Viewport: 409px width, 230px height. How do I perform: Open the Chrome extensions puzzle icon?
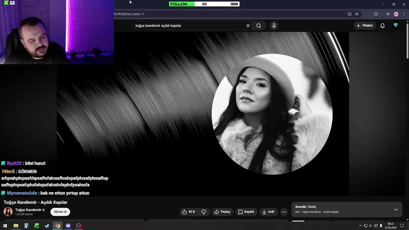376,14
